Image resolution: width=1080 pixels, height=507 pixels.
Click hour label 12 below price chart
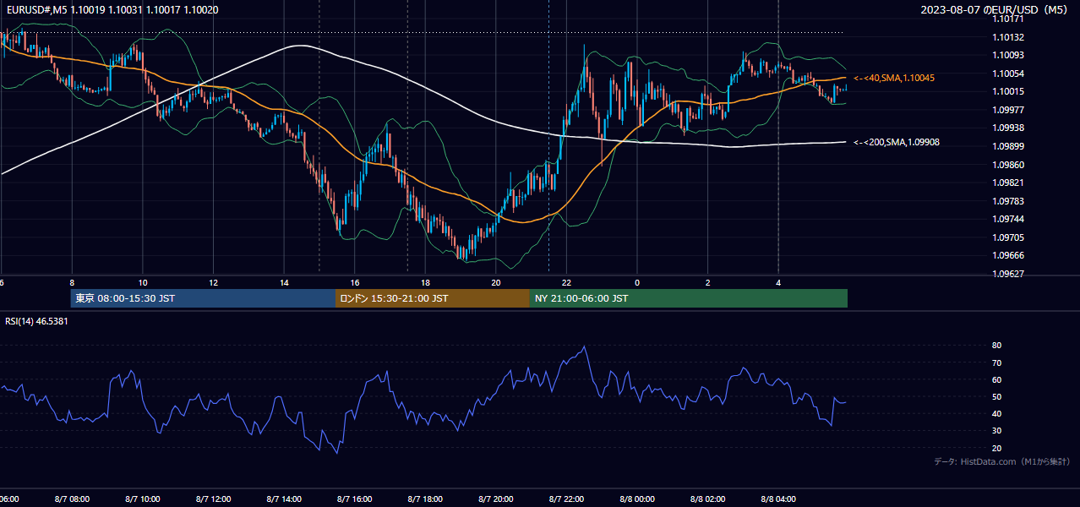click(213, 283)
